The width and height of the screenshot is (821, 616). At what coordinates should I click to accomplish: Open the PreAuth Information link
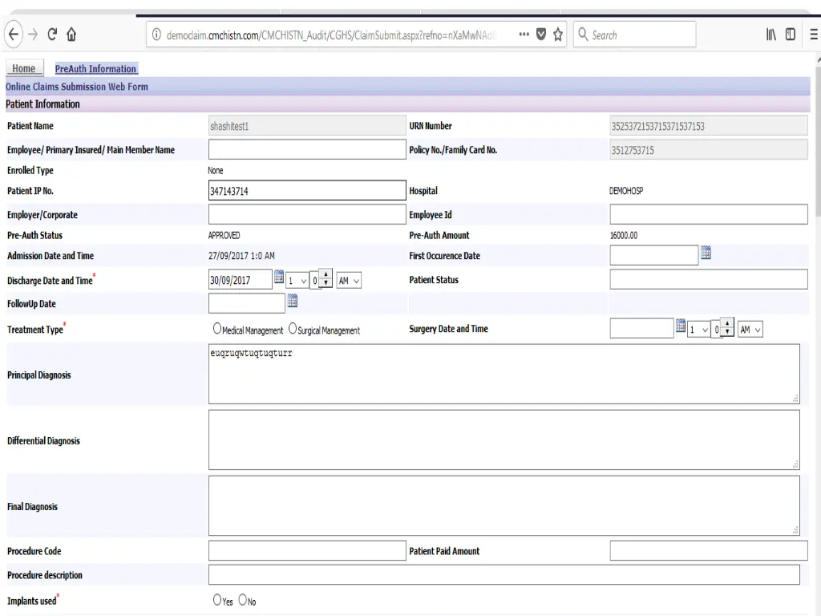tap(96, 69)
